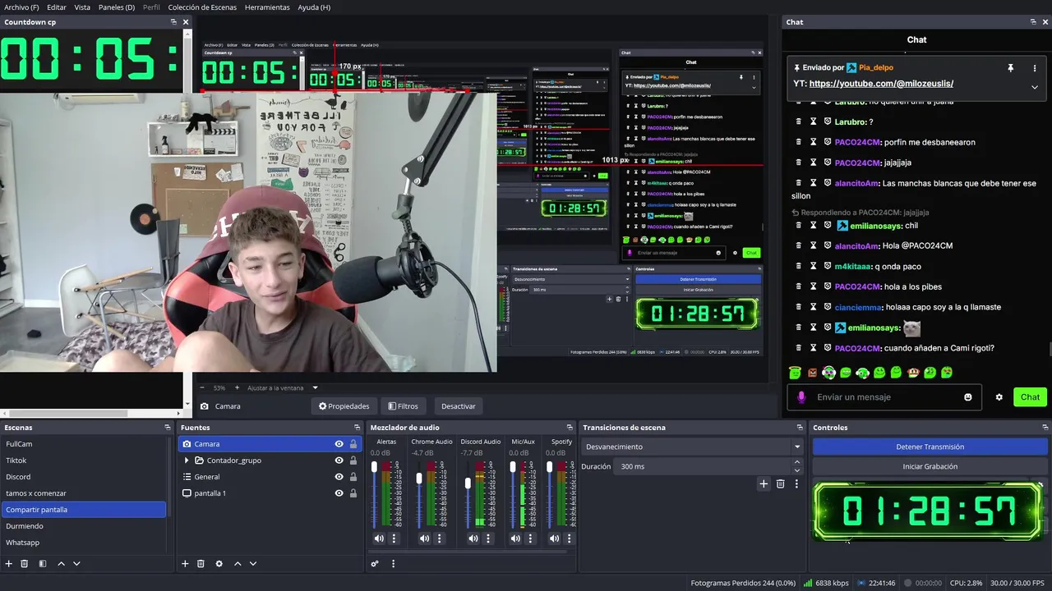Adjust the Alertas volume fader
The height and width of the screenshot is (591, 1052).
(x=374, y=468)
